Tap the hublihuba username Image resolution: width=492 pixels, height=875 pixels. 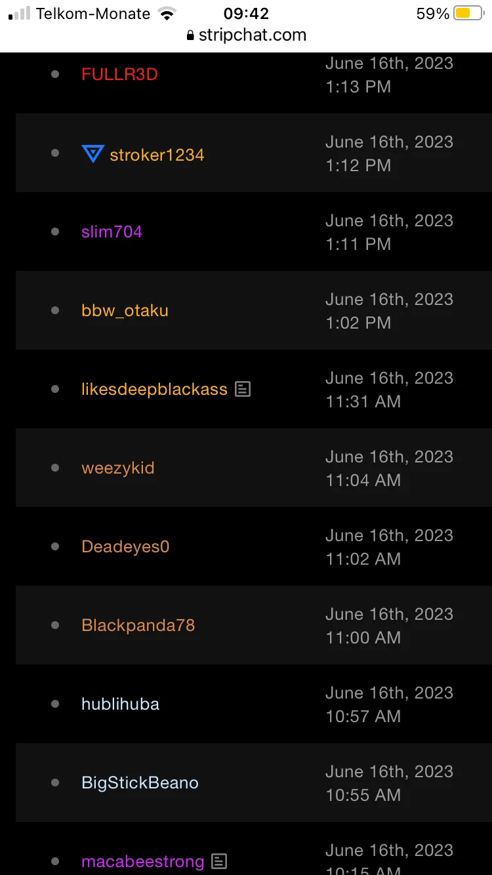(120, 704)
